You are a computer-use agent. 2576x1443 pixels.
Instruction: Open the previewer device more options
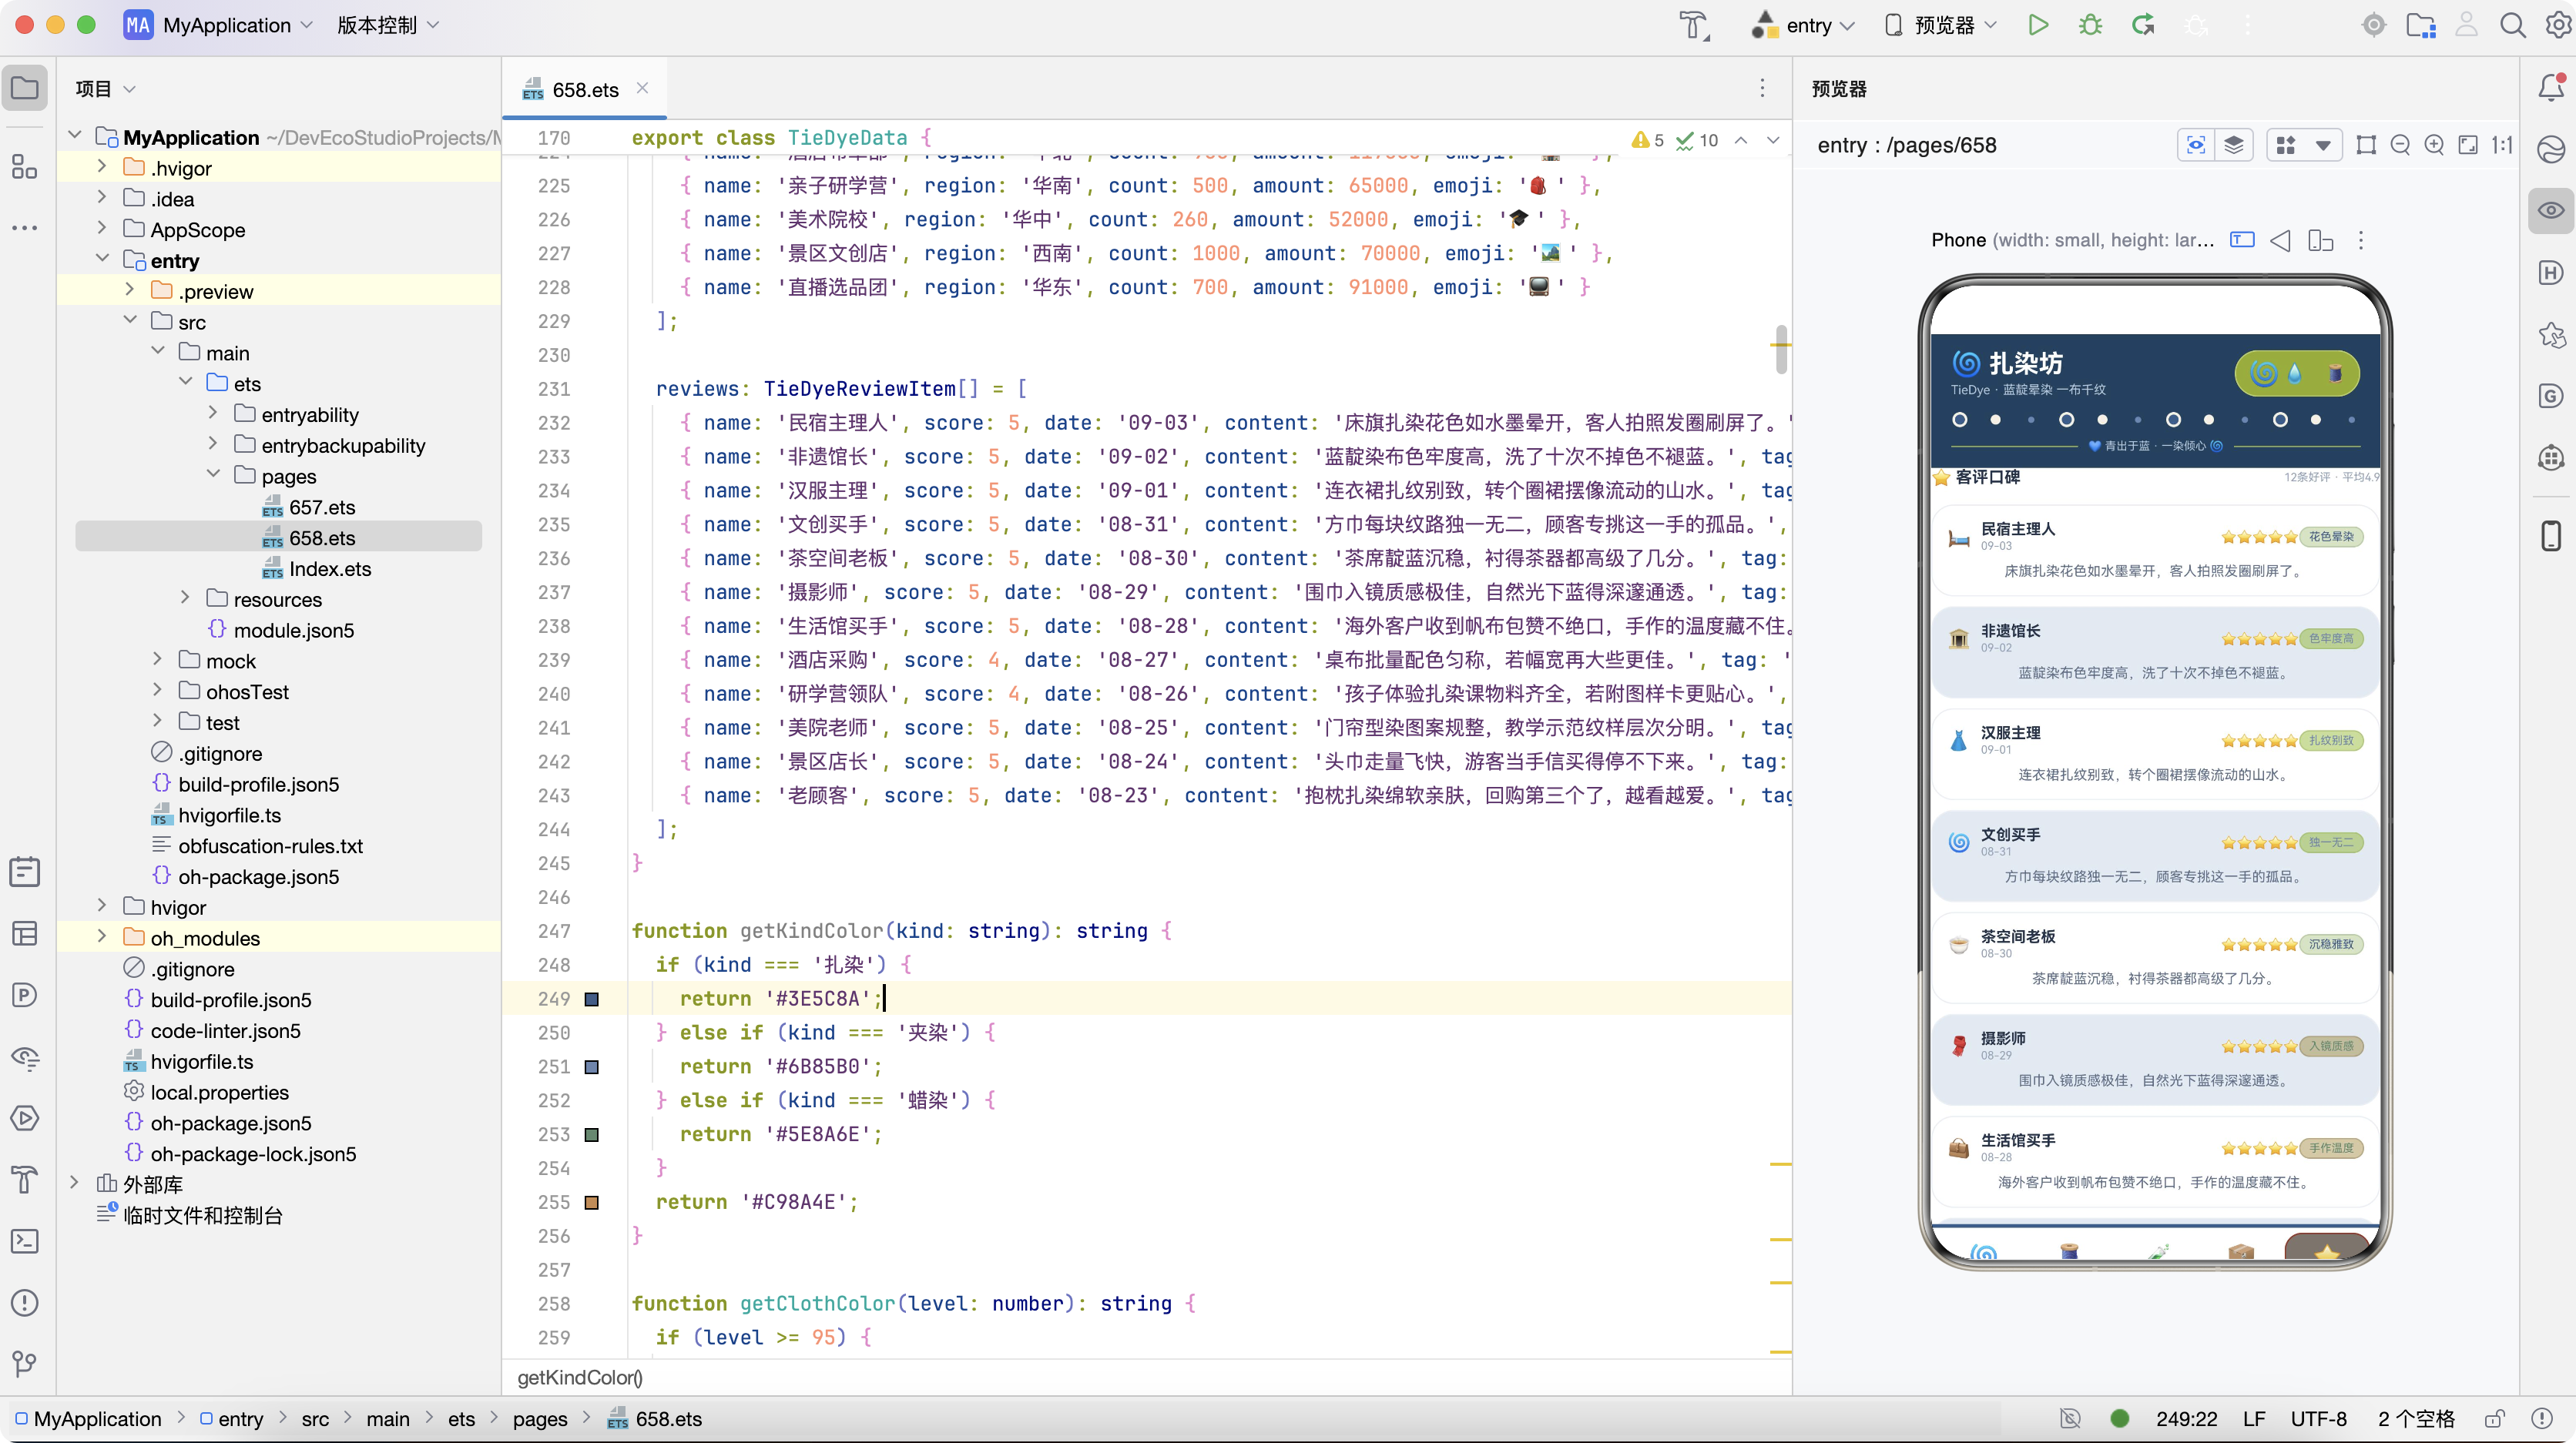pos(2361,241)
